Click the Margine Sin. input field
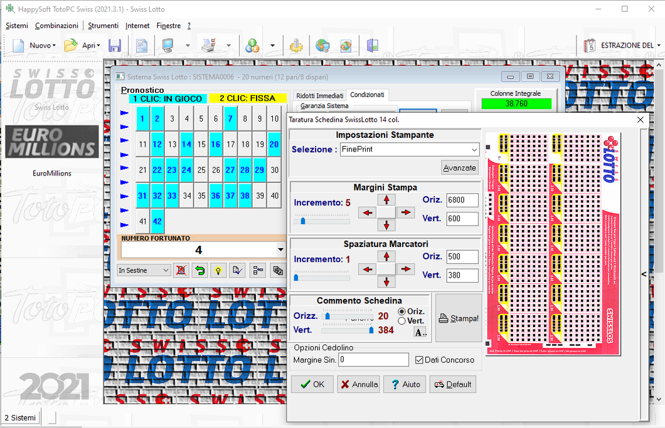Image resolution: width=665 pixels, height=428 pixels. (x=373, y=360)
